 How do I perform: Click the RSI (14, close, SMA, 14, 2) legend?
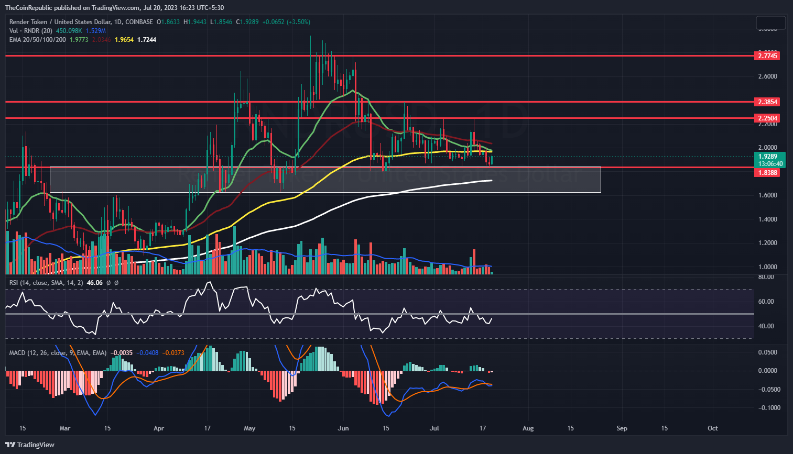[x=46, y=283]
